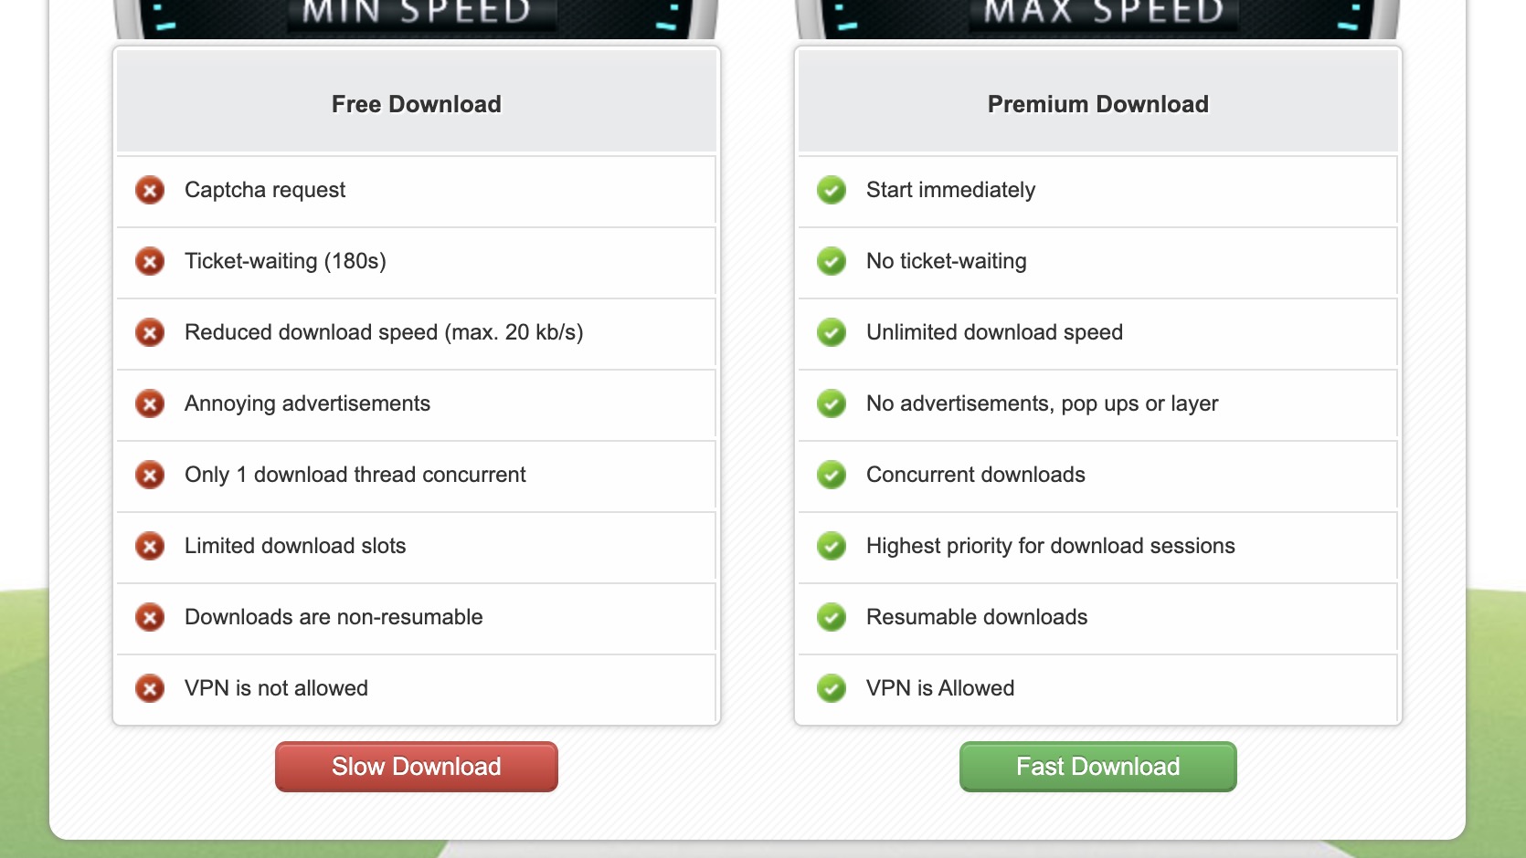Viewport: 1526px width, 858px height.
Task: Click the red X icon by Limited download slots
Action: click(x=150, y=546)
